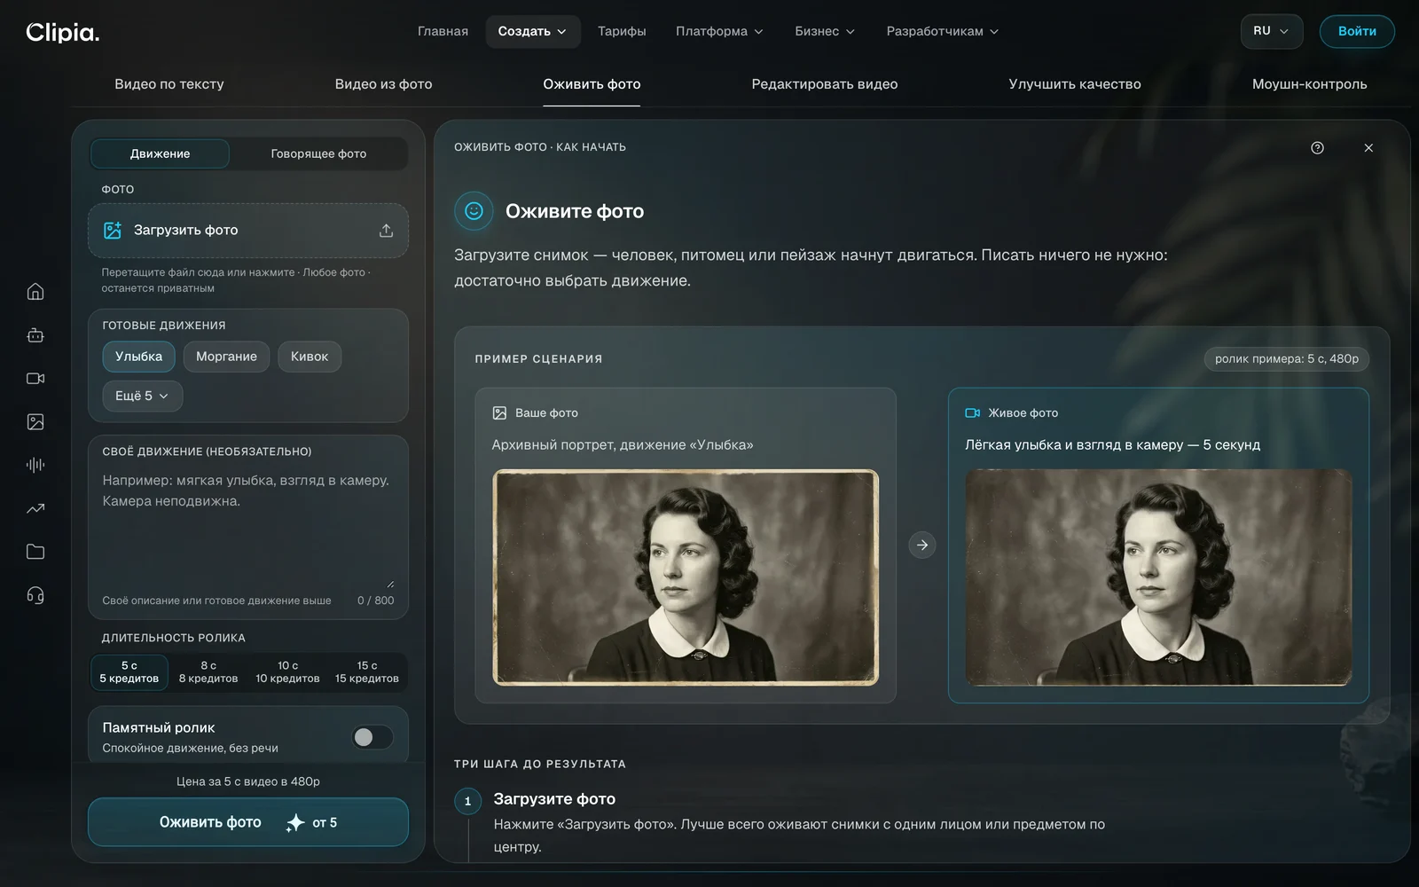Expand the Ещё 5 movements dropdown

tap(143, 396)
